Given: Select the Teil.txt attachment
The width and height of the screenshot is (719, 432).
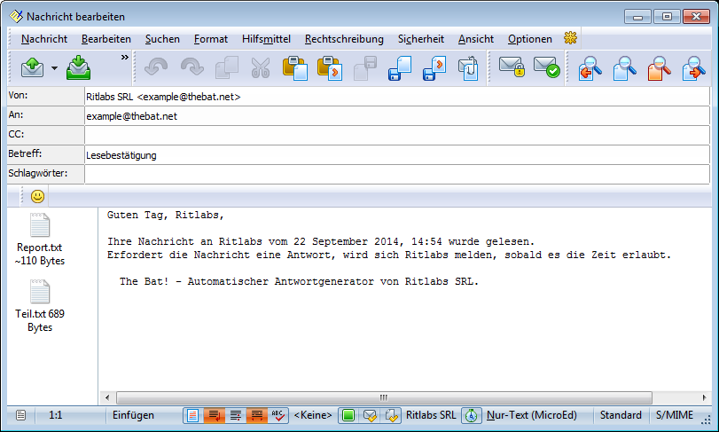Looking at the screenshot, I should pos(39,306).
